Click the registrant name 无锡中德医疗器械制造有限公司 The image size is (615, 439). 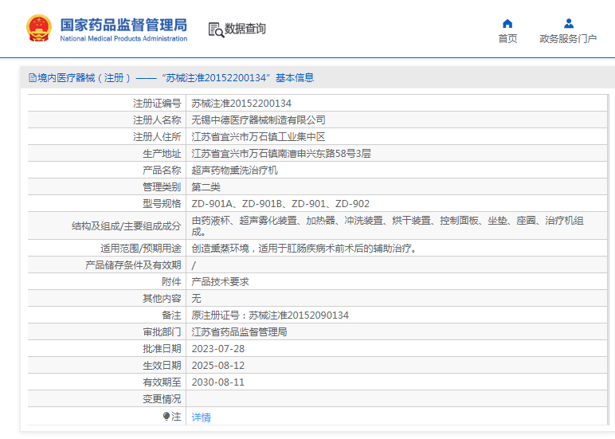point(258,120)
